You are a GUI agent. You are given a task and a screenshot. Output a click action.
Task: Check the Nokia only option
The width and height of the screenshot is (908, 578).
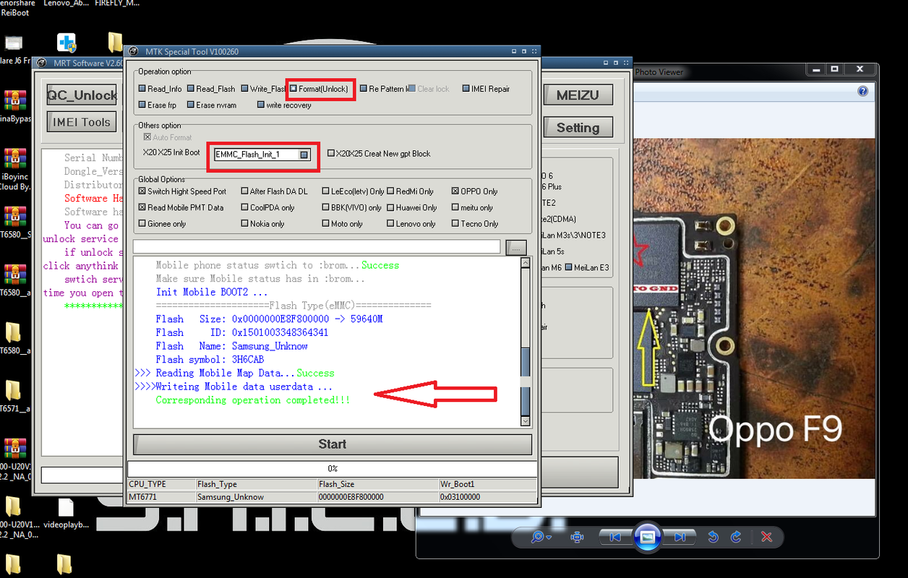point(245,223)
